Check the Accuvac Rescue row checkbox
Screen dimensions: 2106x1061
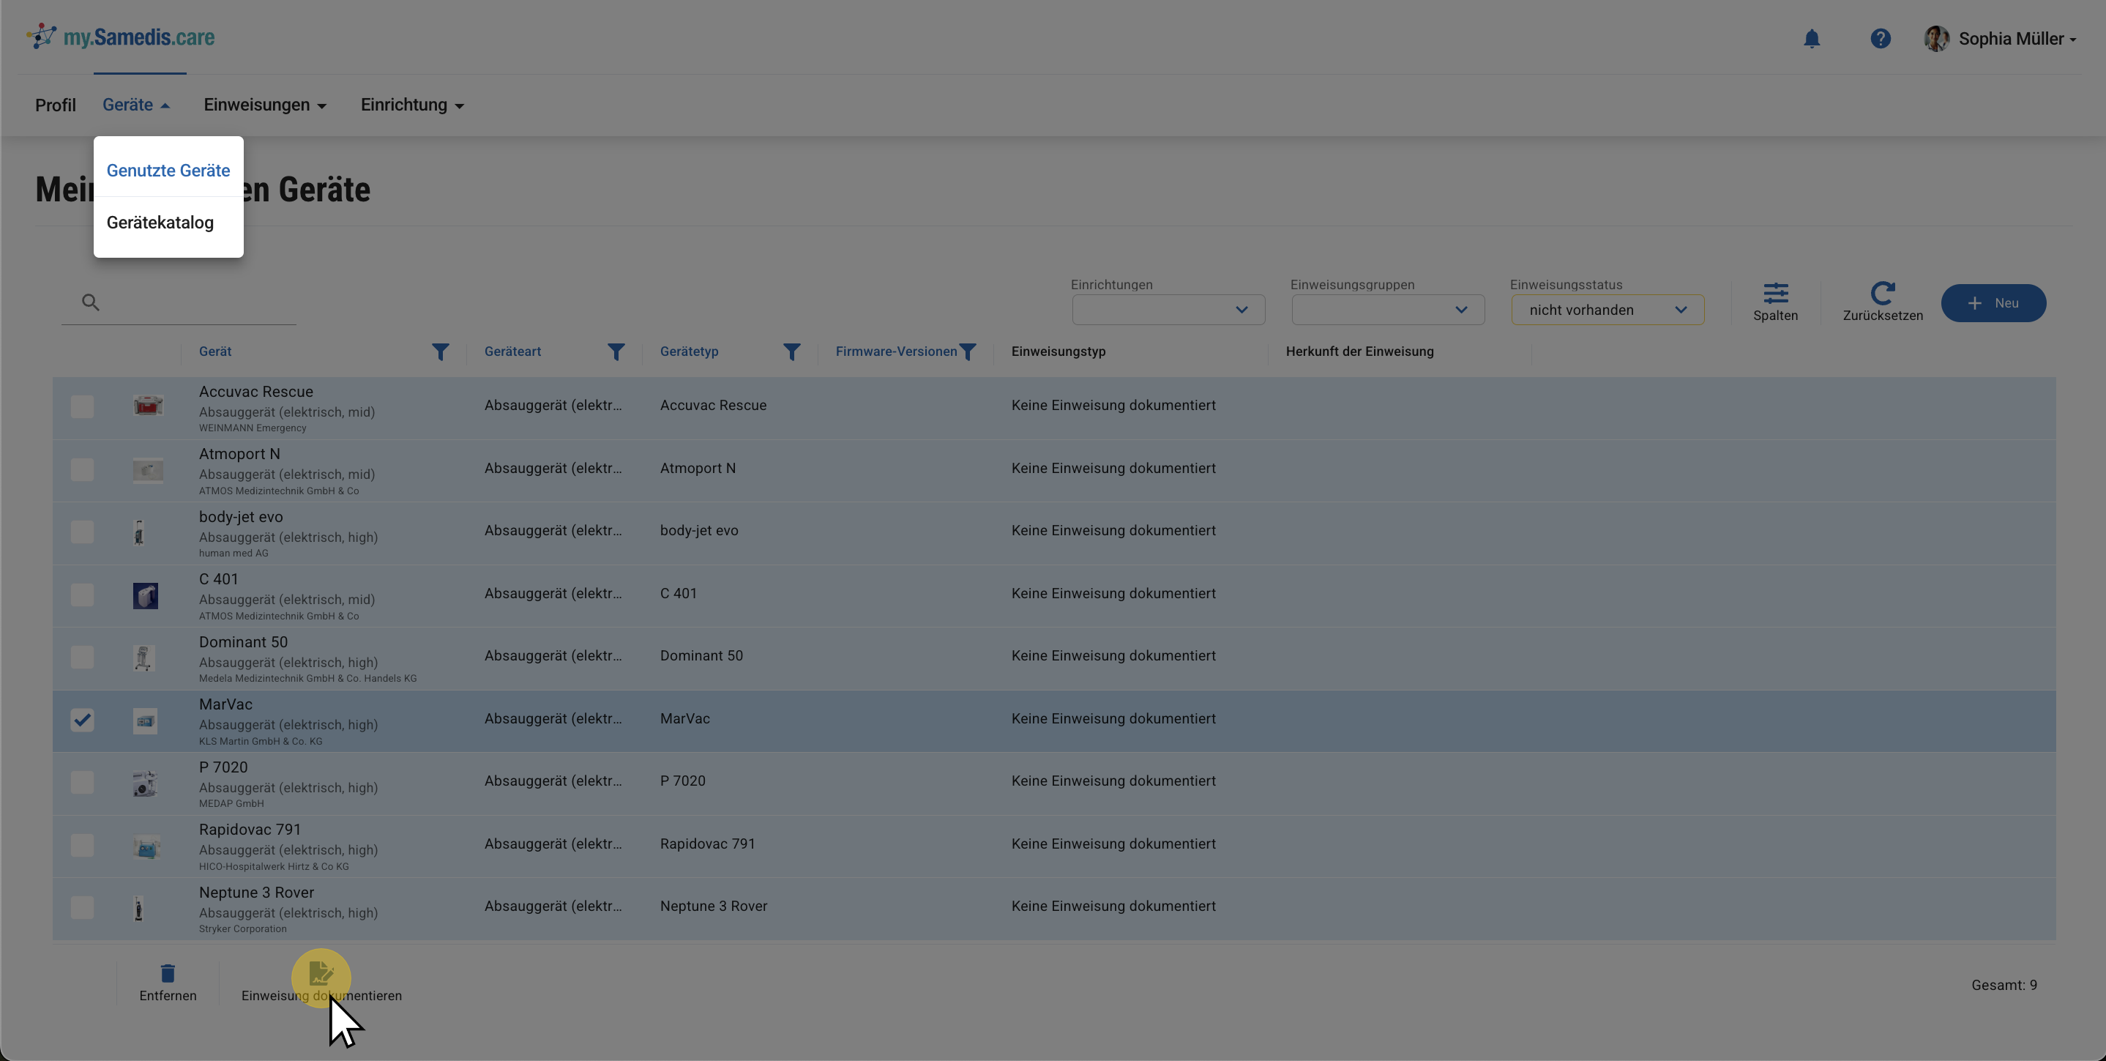click(x=82, y=406)
